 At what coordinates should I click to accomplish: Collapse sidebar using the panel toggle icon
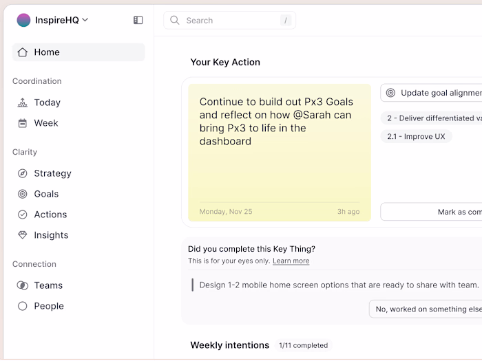[138, 20]
